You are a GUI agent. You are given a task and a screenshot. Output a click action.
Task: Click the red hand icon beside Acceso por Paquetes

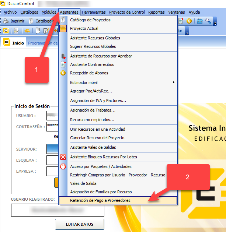pos(63,166)
